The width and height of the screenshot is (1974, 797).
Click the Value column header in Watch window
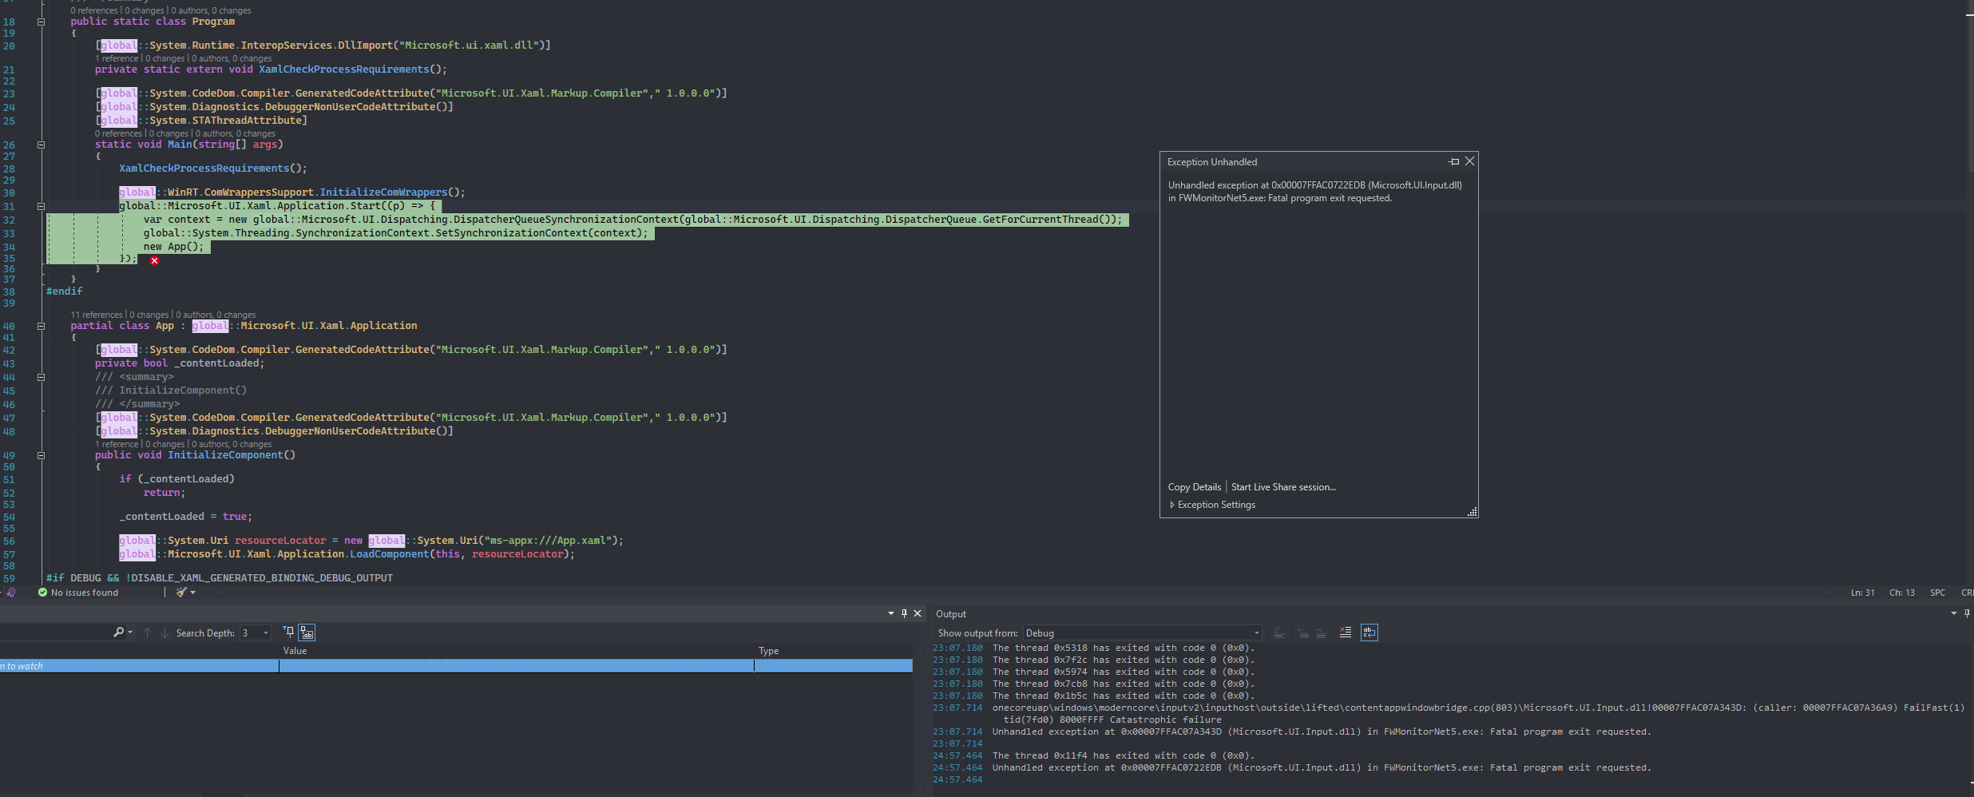pyautogui.click(x=295, y=650)
